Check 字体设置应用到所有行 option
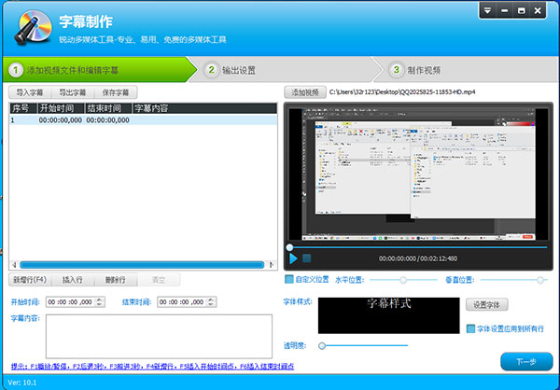560x390 pixels. 470,327
